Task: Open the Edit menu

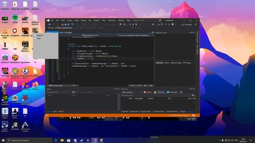Action: pyautogui.click(x=57, y=20)
